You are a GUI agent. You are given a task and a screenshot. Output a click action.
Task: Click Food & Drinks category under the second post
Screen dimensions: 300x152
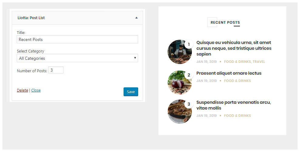point(237,81)
